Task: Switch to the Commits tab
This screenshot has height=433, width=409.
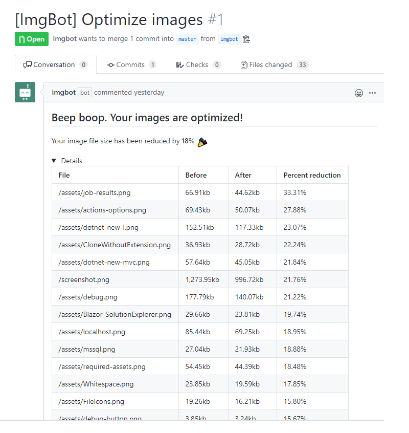Action: (x=132, y=64)
